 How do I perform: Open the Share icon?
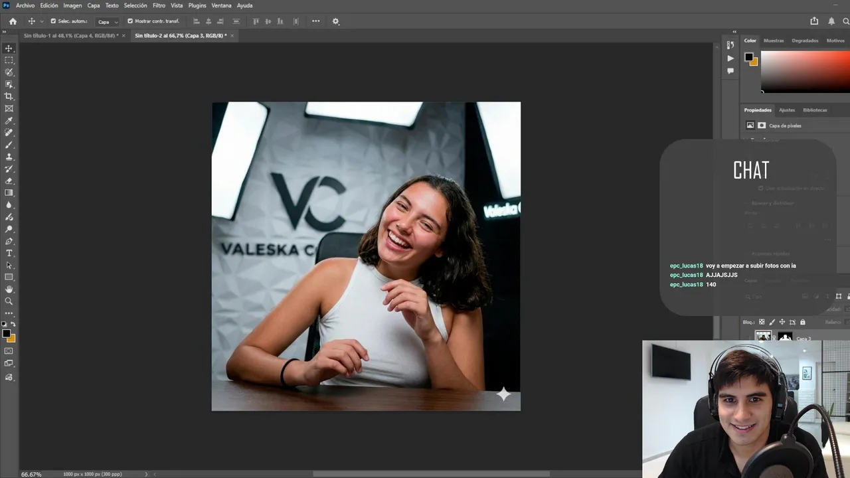814,21
